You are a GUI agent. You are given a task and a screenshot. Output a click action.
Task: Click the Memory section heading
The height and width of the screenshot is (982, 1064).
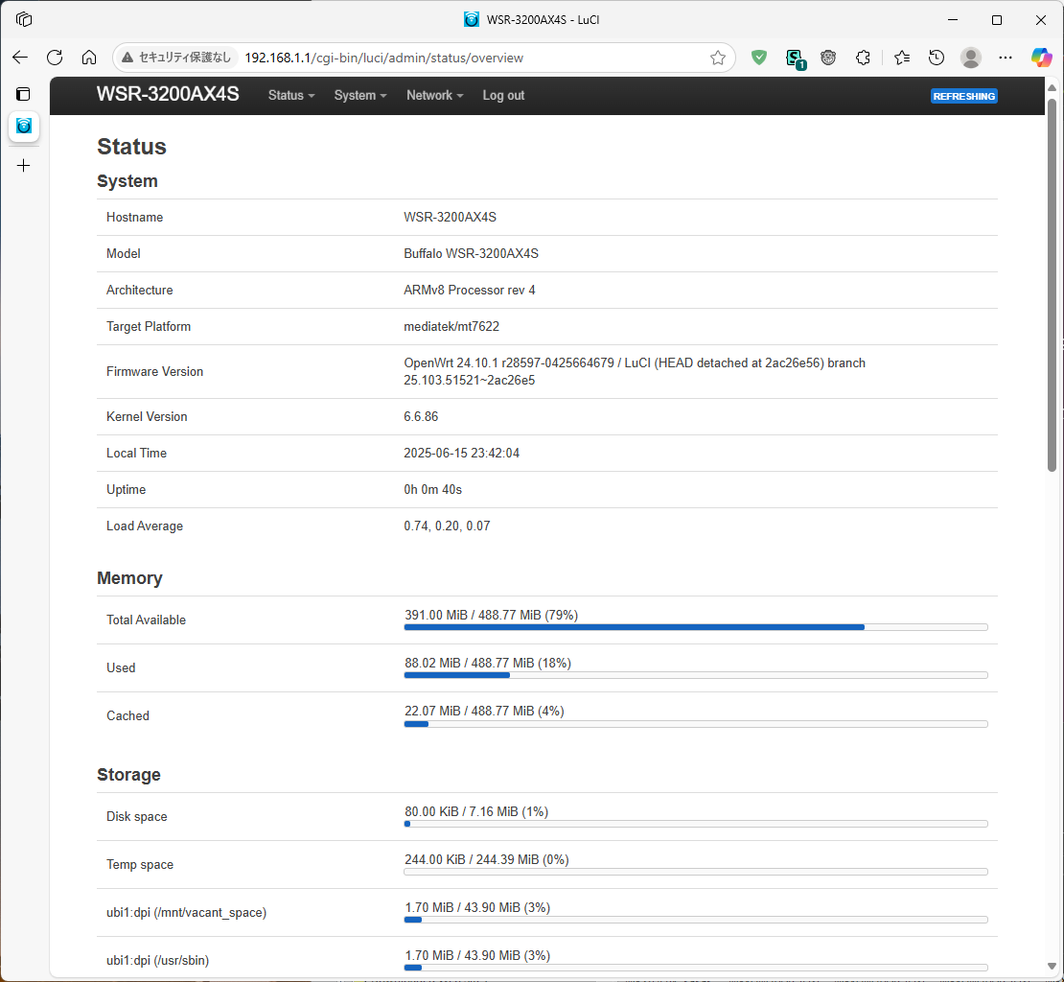pyautogui.click(x=129, y=578)
